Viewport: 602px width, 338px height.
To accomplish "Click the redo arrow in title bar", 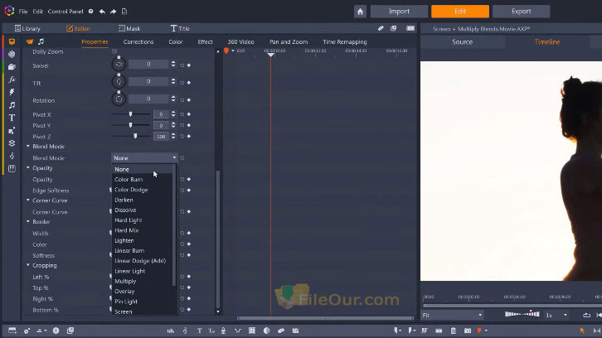I will 113,12.
